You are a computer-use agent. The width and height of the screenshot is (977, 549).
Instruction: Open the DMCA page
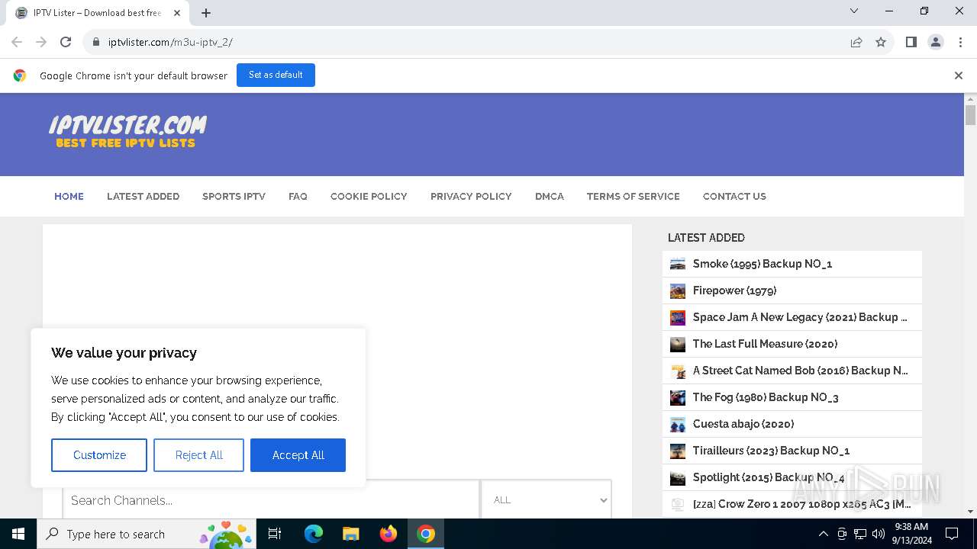pos(550,196)
